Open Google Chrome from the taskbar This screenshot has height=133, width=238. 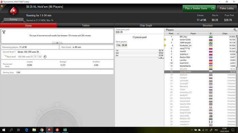point(42,130)
